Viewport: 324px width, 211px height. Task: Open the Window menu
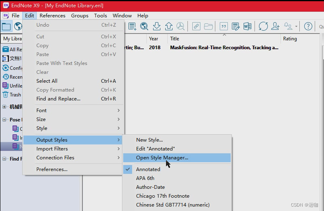click(x=122, y=15)
